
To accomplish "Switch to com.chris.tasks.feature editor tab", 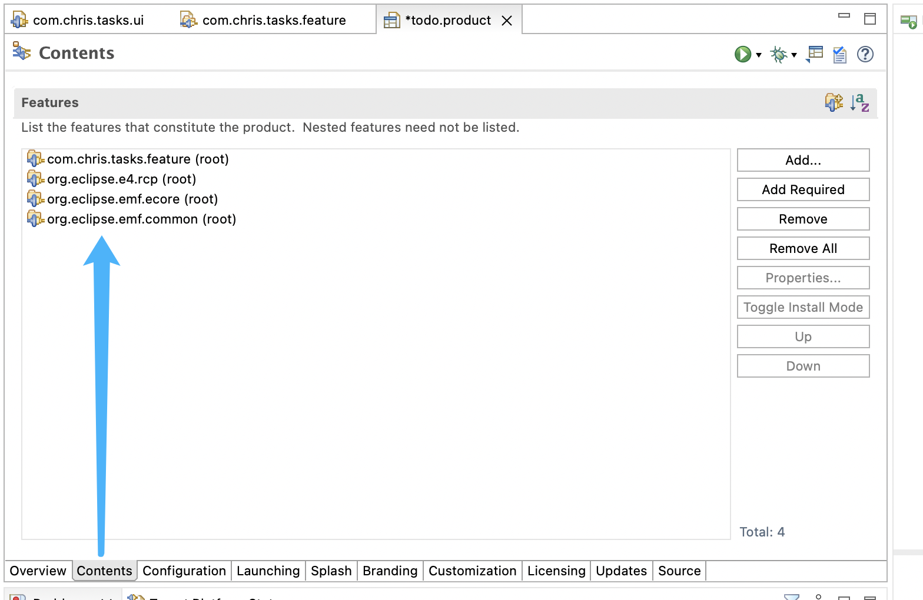I will point(274,20).
